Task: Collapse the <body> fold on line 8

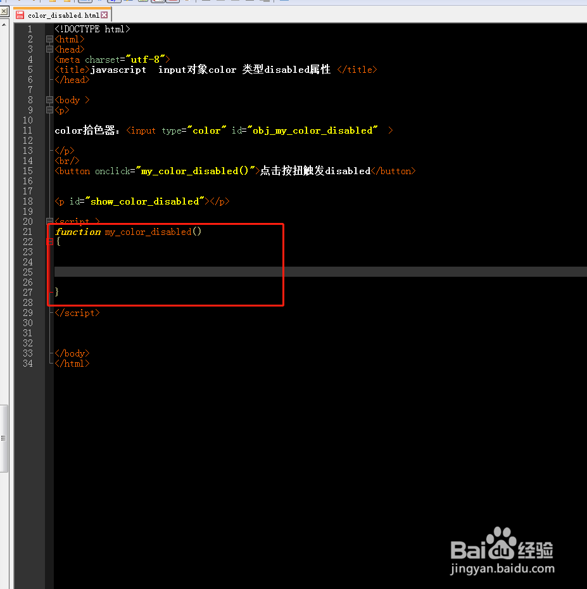Action: [x=49, y=100]
